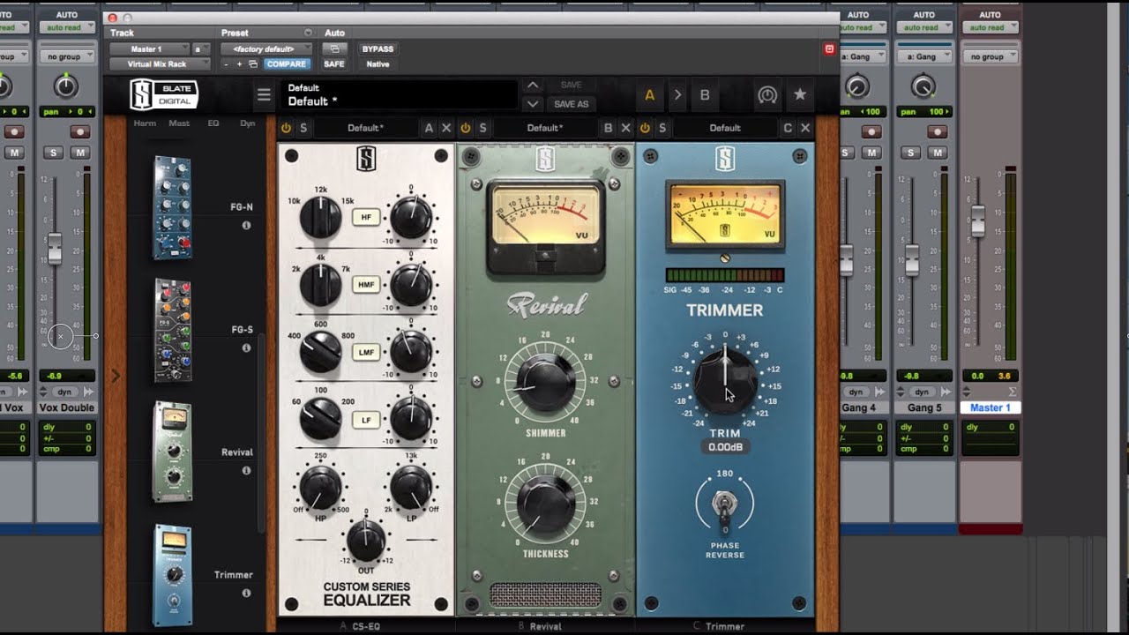Select setting A
This screenshot has height=635, width=1129.
tap(650, 95)
